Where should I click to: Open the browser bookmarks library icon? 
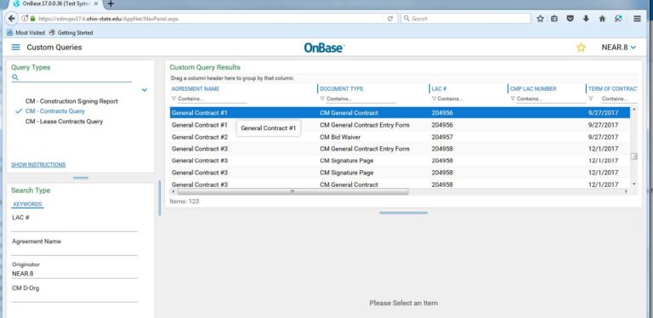tap(554, 19)
